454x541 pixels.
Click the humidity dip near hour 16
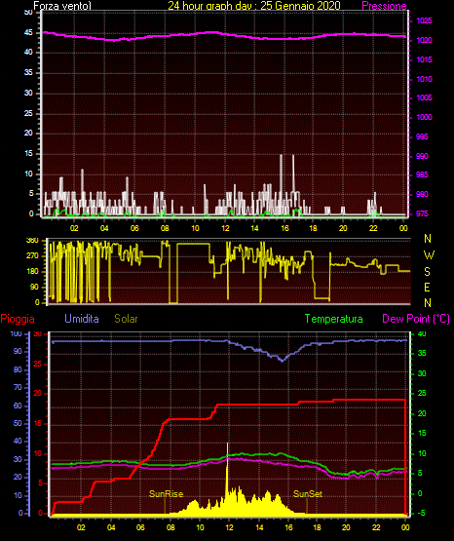point(283,361)
